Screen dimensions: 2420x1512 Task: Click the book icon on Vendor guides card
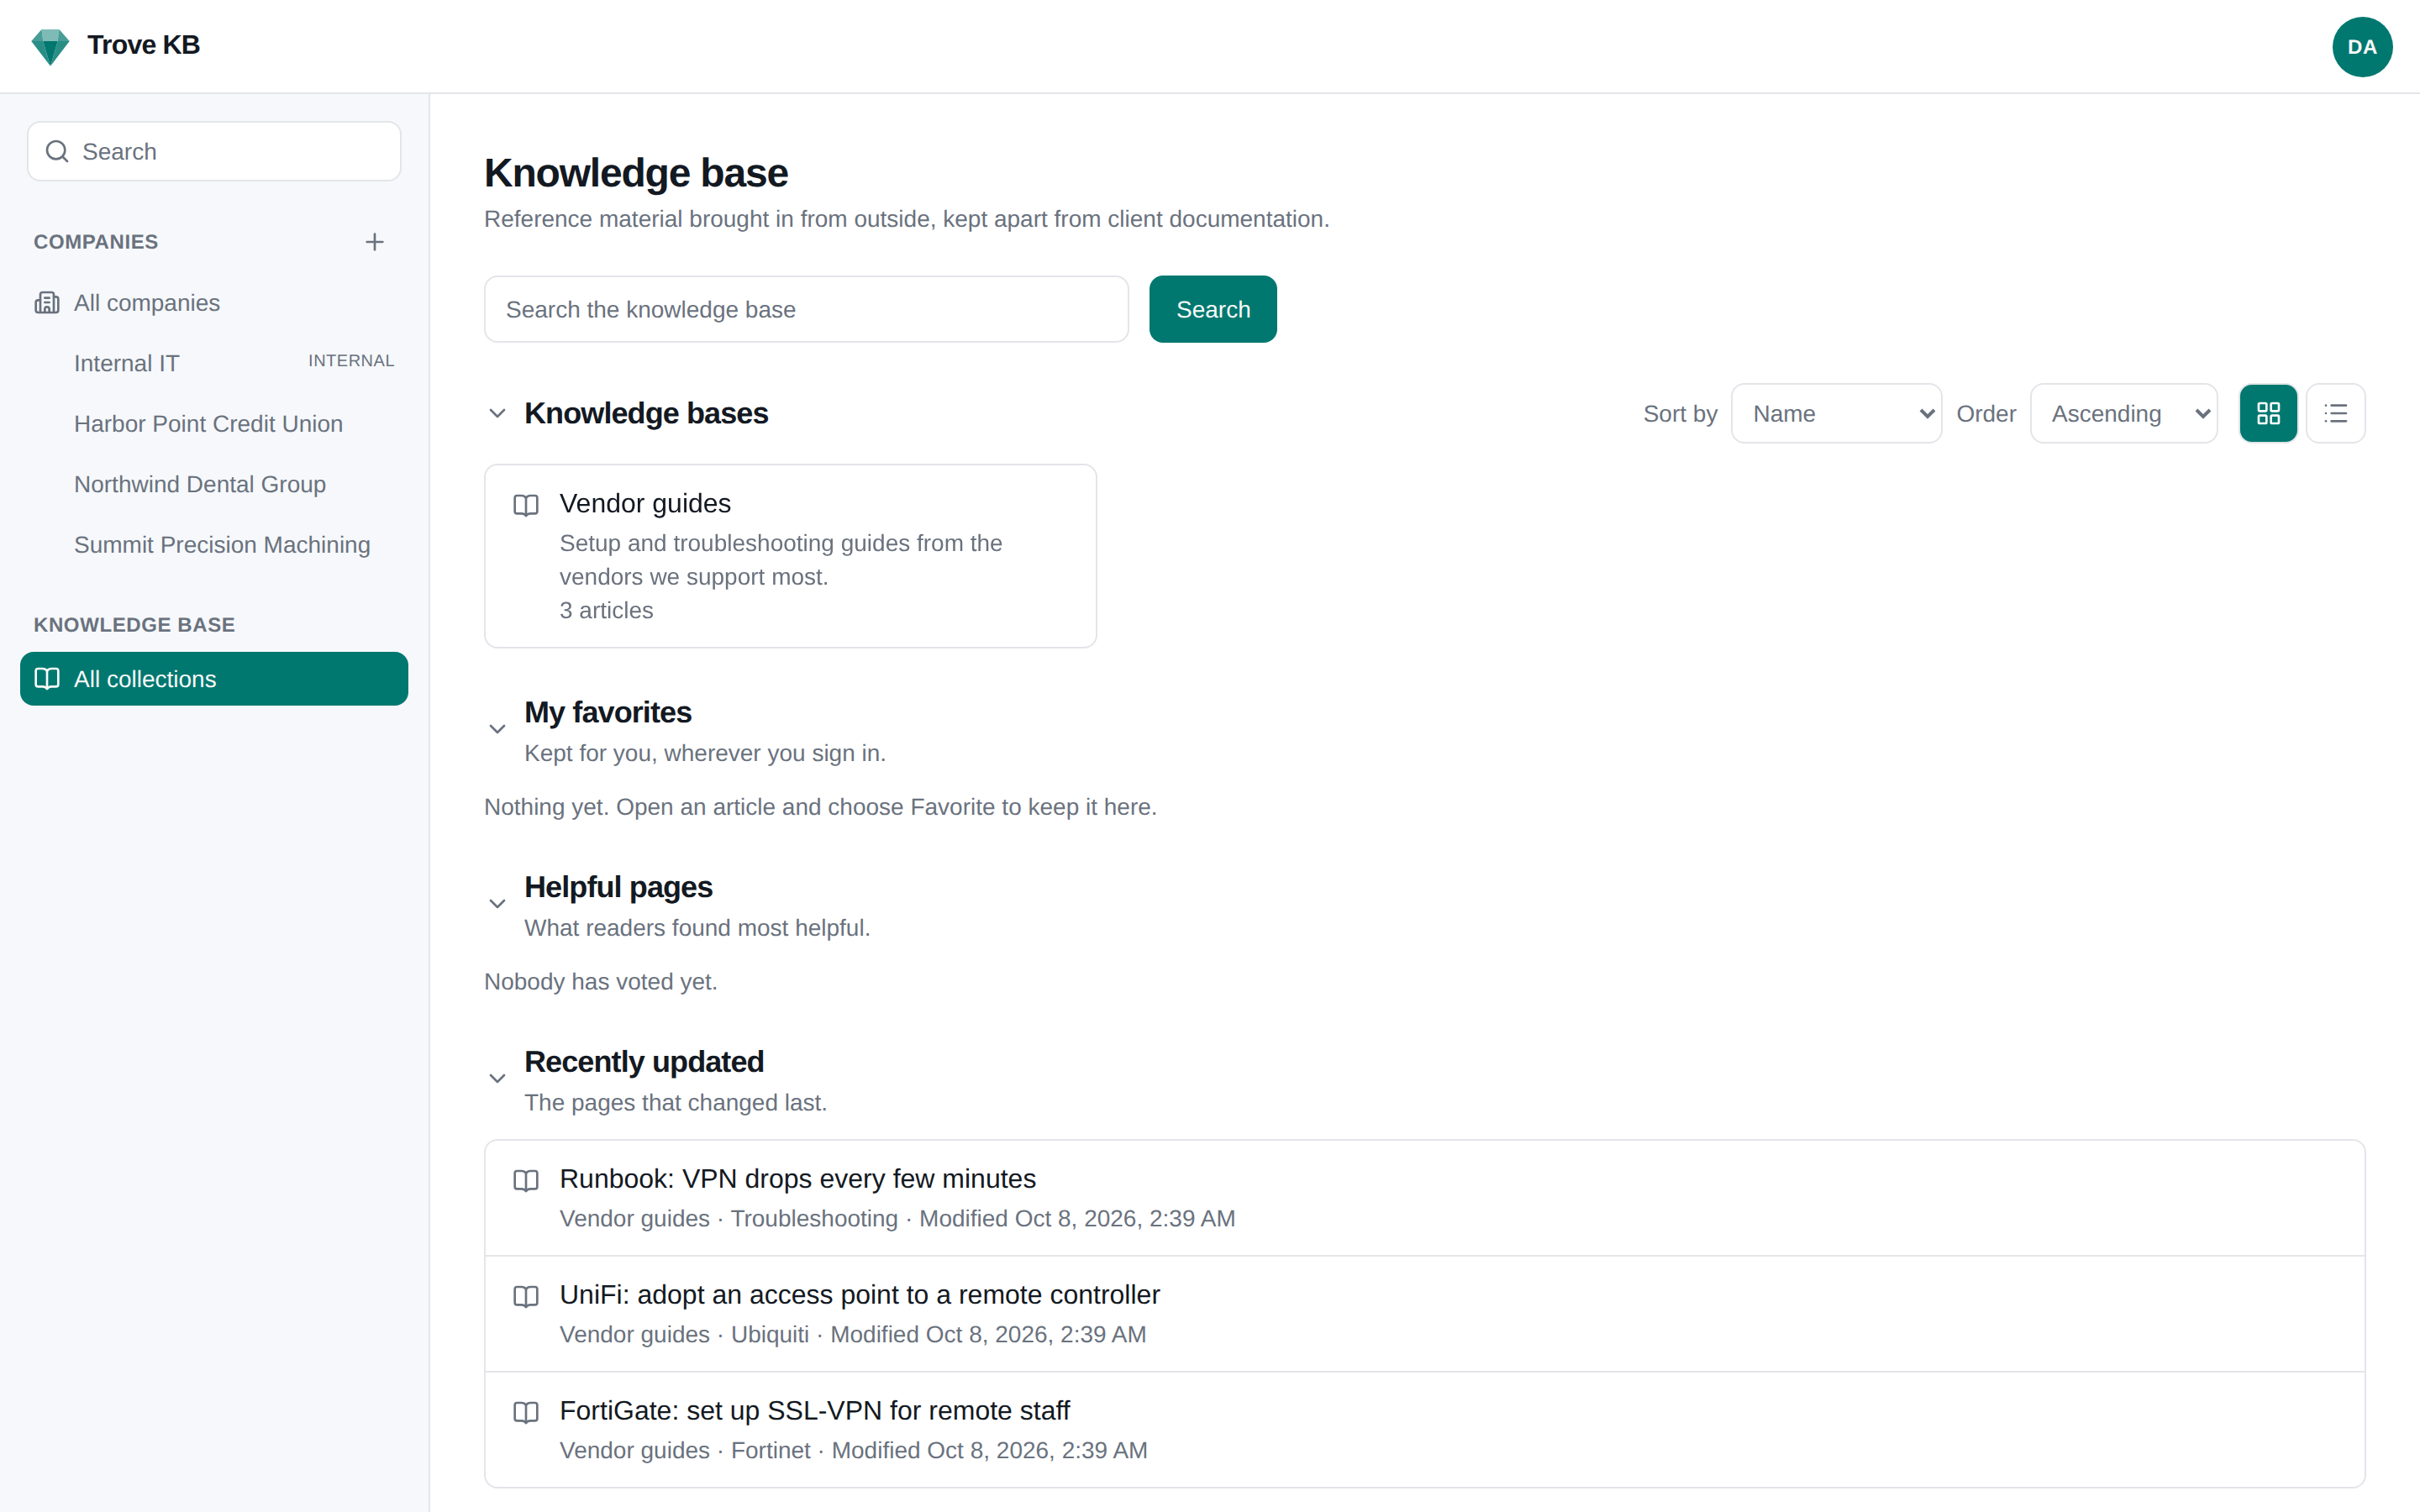[526, 505]
